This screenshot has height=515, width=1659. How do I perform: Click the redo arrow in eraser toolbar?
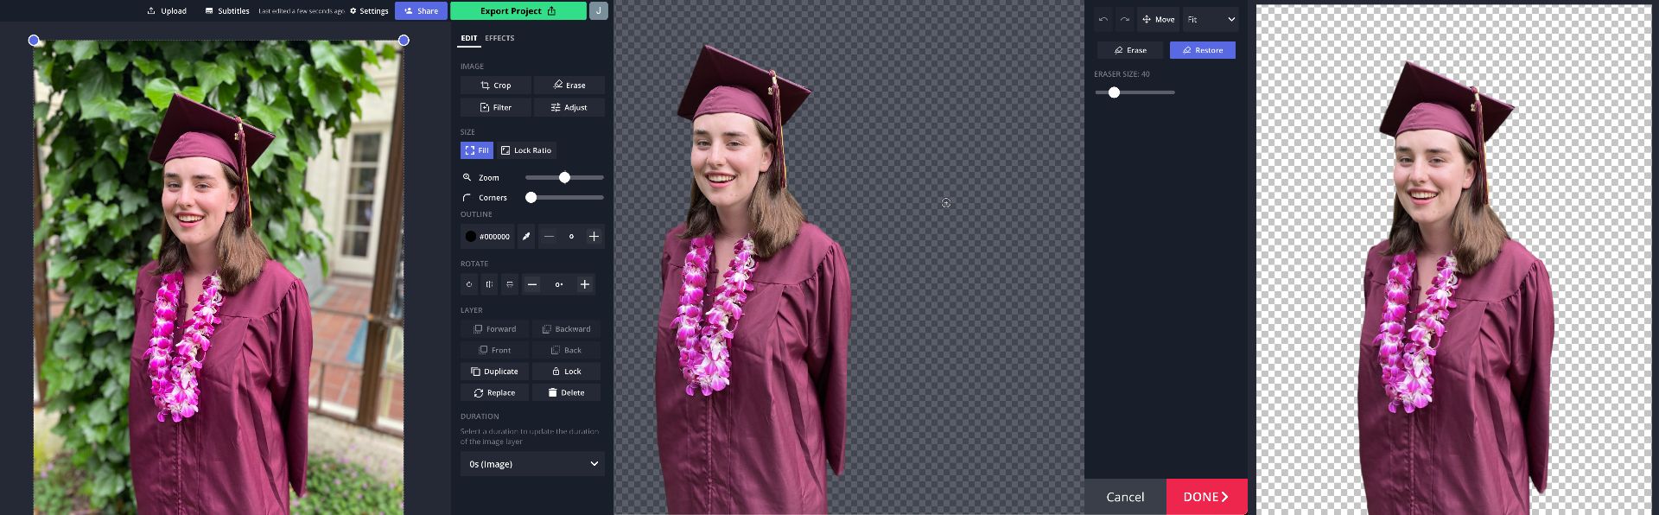pos(1125,19)
